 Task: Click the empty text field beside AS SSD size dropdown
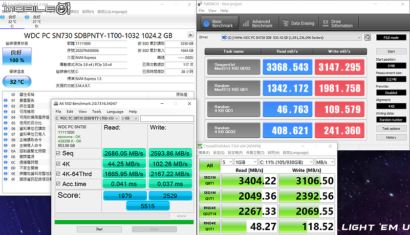point(167,118)
